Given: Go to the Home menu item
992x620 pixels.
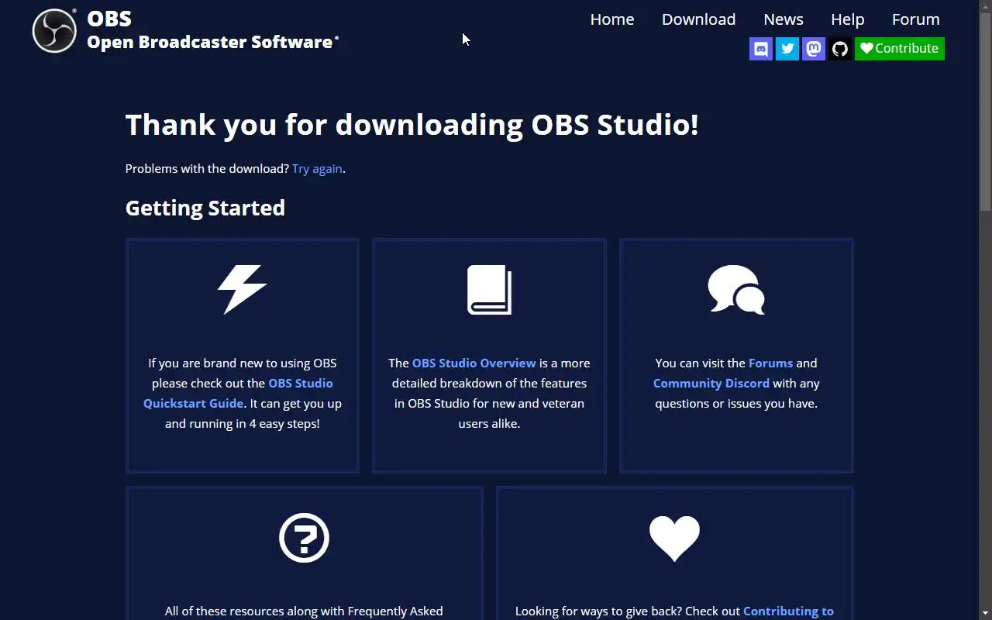Looking at the screenshot, I should point(612,19).
